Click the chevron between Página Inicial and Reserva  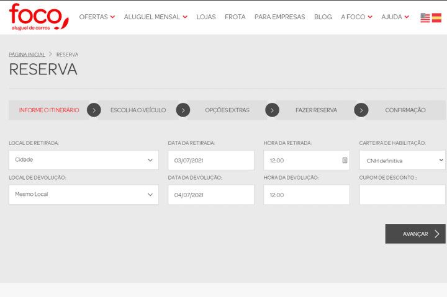[50, 54]
